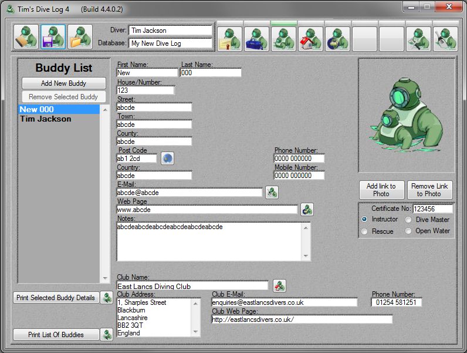
Task: Open the buddies section two-divers icon
Action: (x=284, y=39)
